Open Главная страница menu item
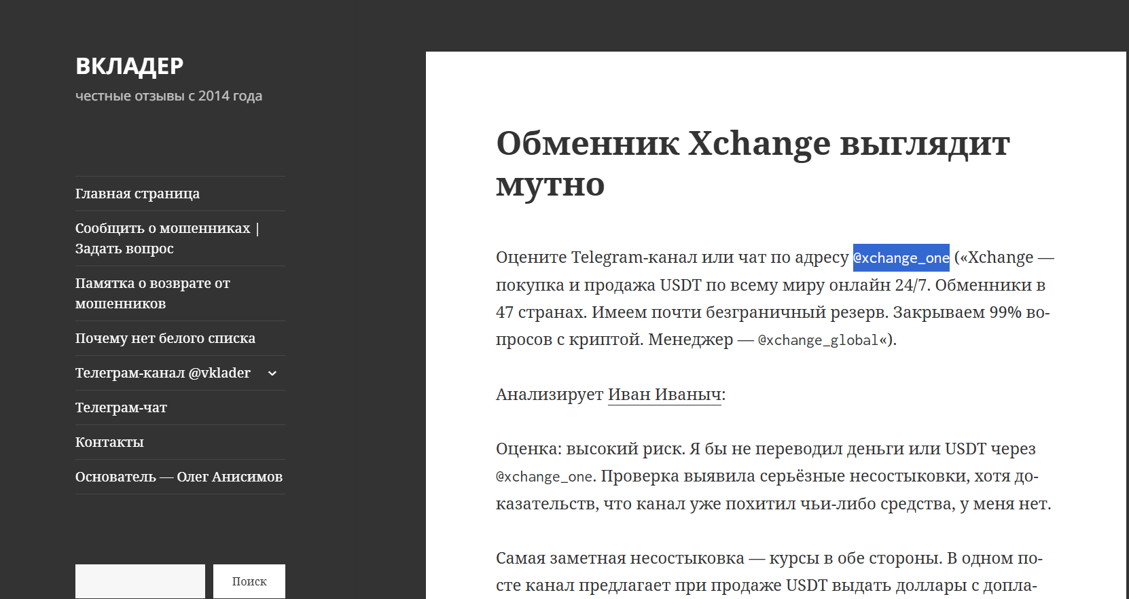The width and height of the screenshot is (1129, 599). coord(137,194)
